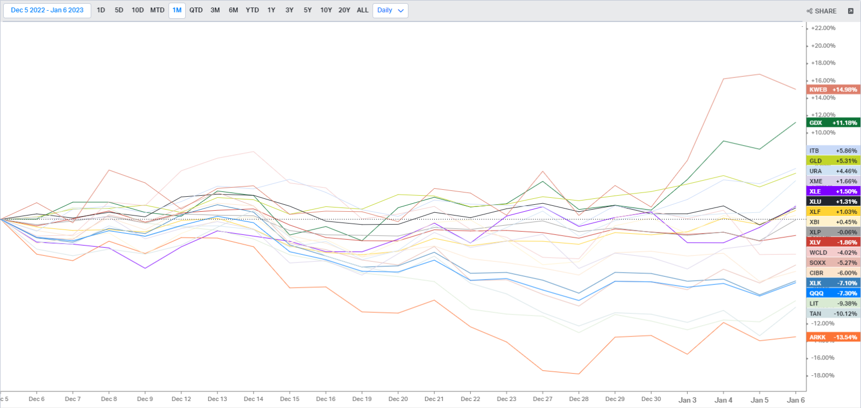861x408 pixels.
Task: Select the XME +1.66% series label
Action: click(834, 182)
